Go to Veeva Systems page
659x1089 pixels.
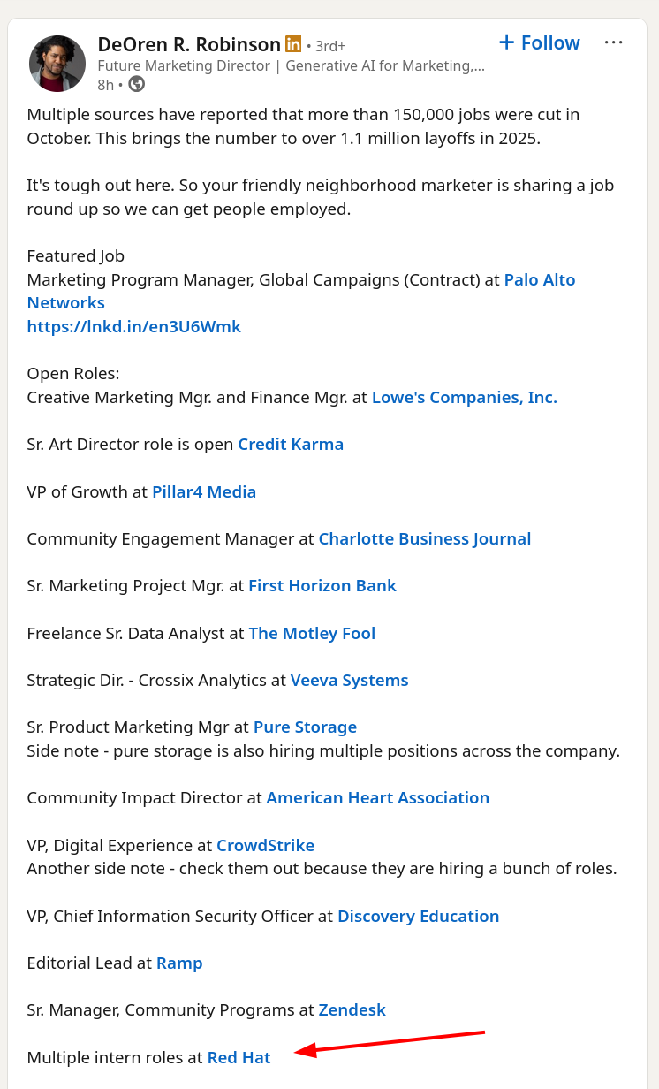coord(349,680)
